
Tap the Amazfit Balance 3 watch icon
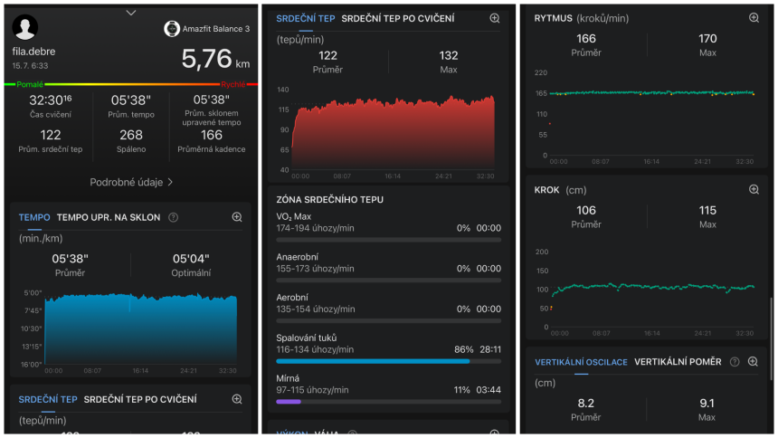[x=172, y=29]
